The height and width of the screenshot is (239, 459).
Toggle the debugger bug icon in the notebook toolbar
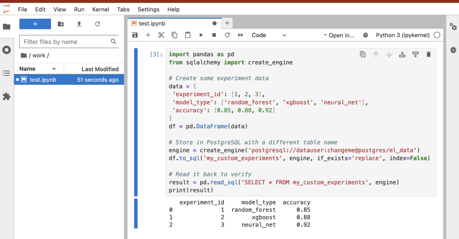[x=365, y=35]
